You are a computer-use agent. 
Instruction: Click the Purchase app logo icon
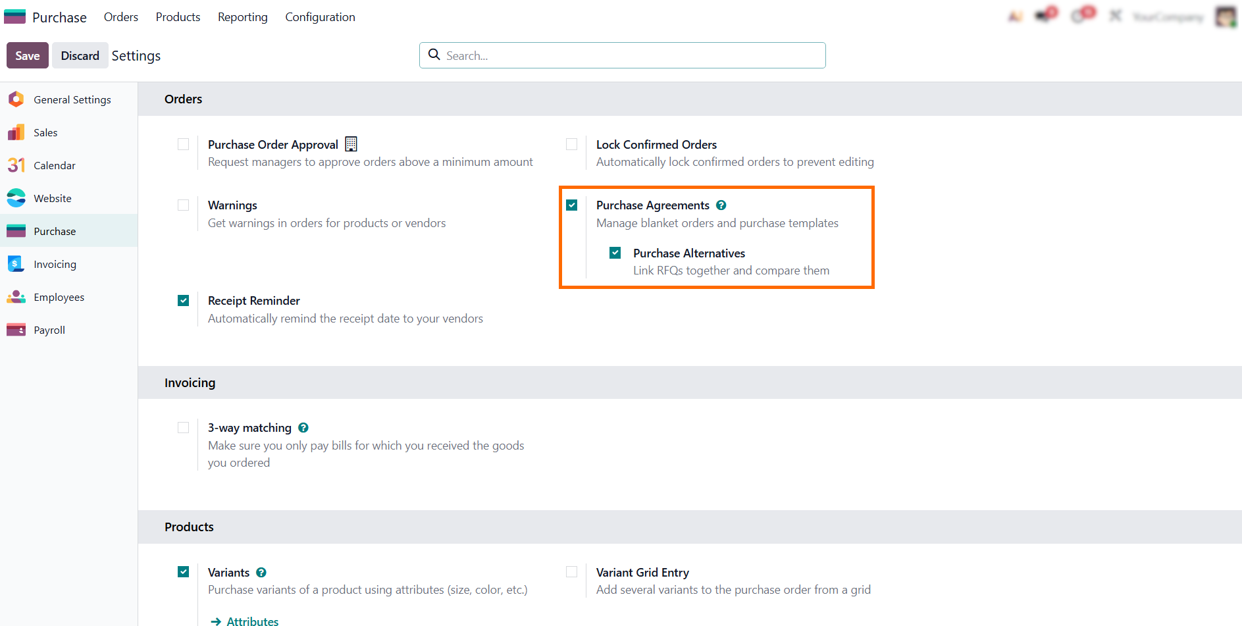coord(14,16)
